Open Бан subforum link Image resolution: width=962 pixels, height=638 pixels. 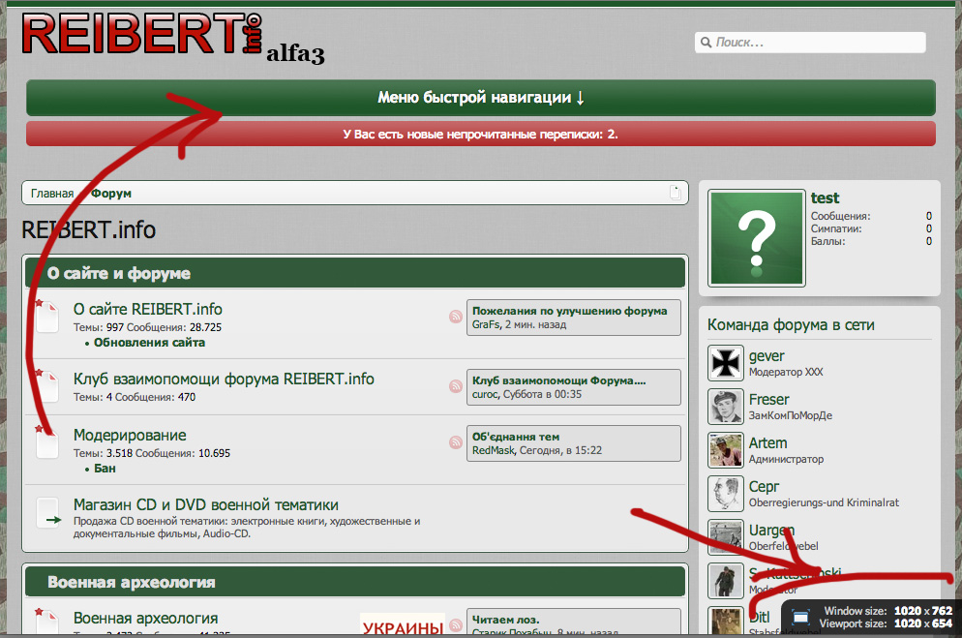coord(105,468)
